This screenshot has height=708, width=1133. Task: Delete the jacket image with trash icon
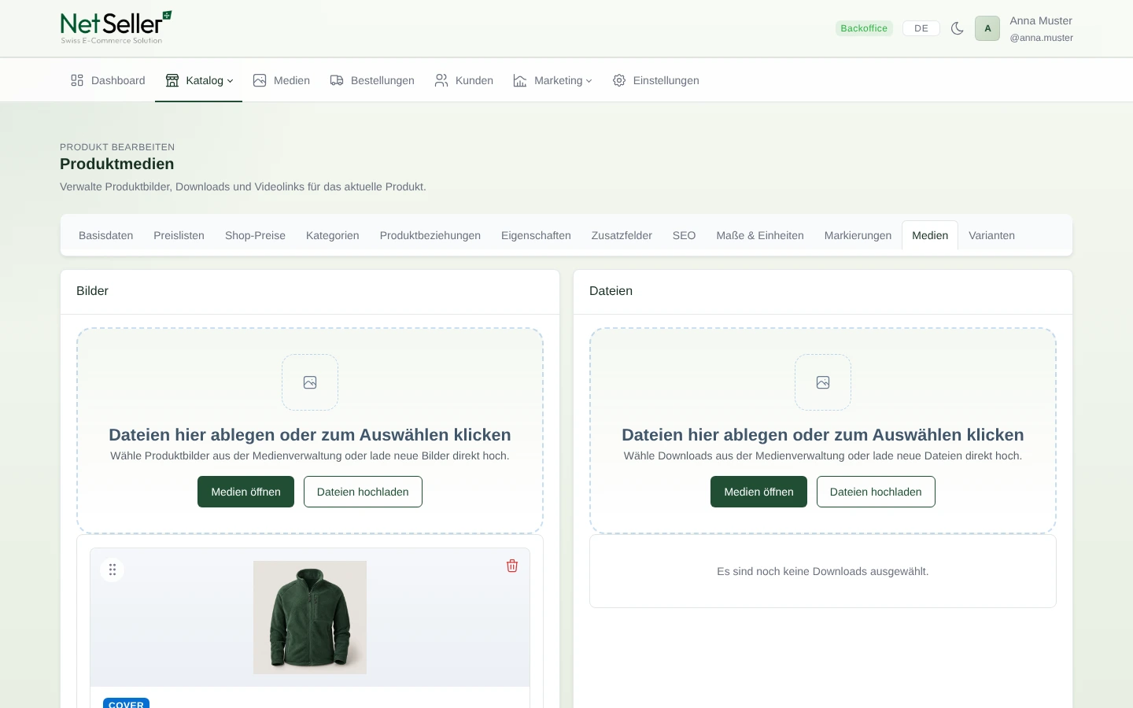[x=512, y=566]
